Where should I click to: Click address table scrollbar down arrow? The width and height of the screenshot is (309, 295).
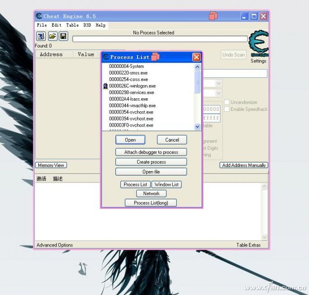coord(264,237)
